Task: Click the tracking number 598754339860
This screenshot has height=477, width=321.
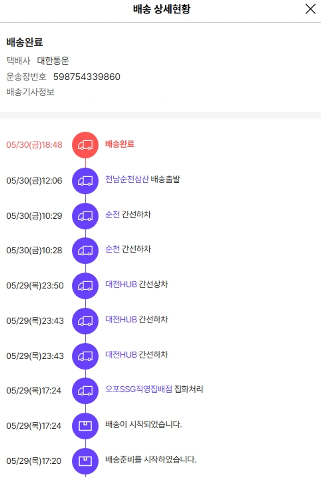Action: pyautogui.click(x=86, y=77)
